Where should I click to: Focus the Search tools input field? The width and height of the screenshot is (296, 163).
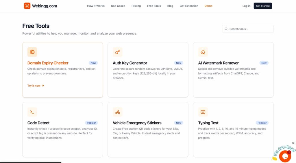250,29
